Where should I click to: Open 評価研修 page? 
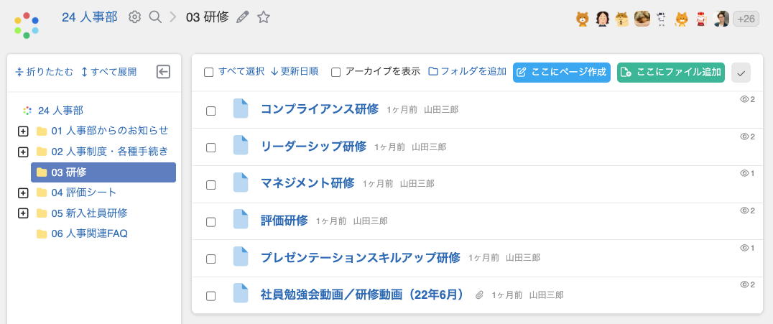tap(284, 220)
